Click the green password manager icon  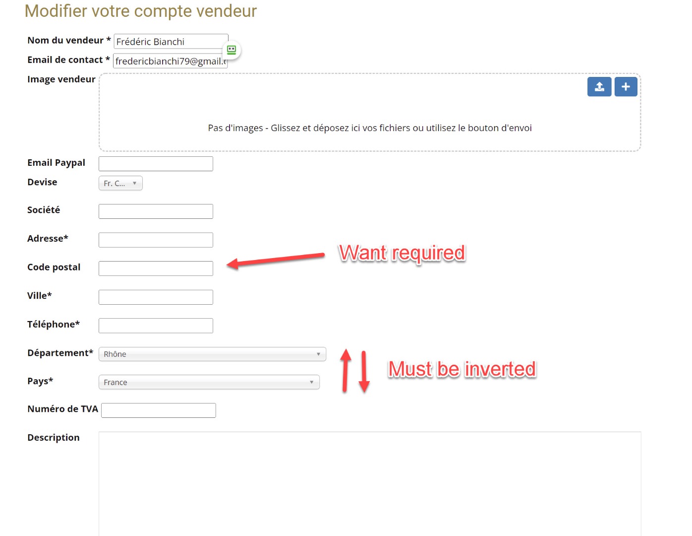[x=231, y=50]
